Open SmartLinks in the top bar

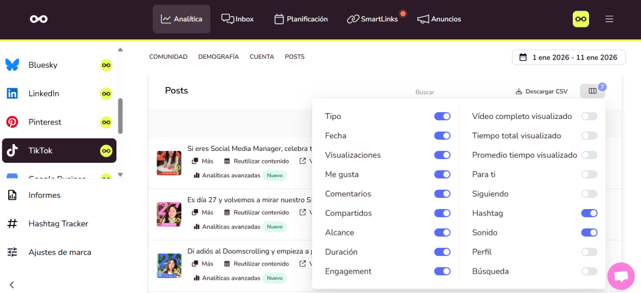372,19
